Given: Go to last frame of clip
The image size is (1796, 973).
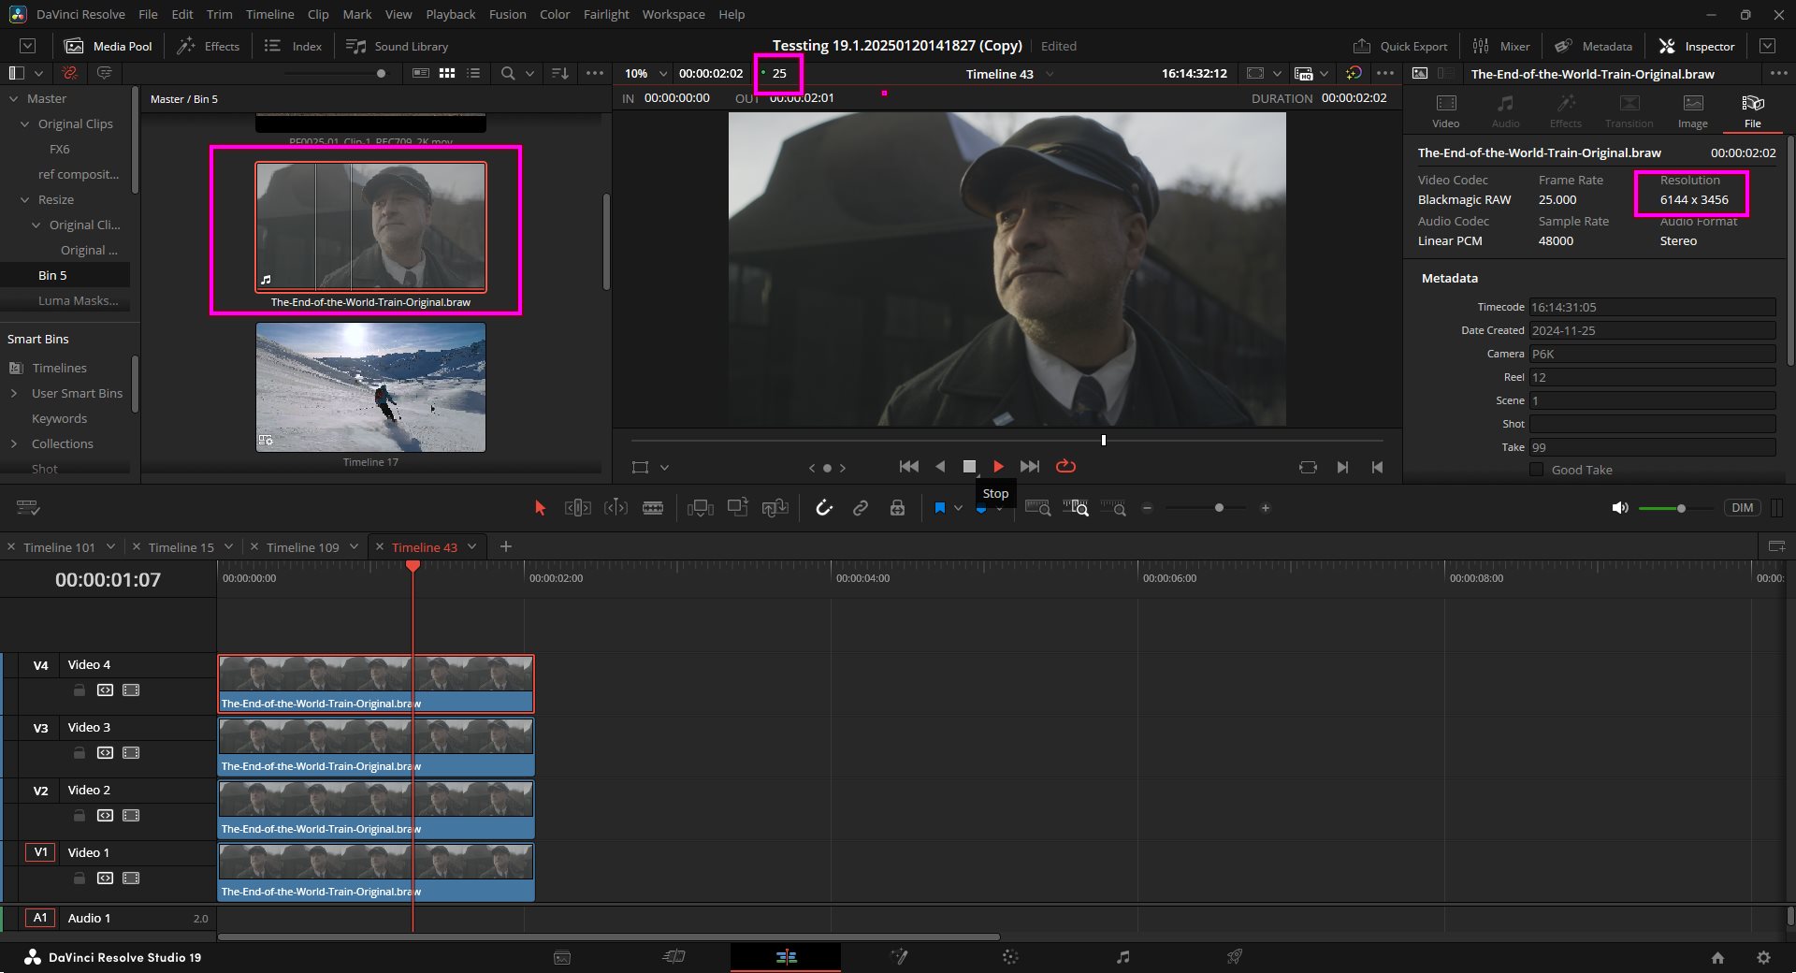Looking at the screenshot, I should click(x=1030, y=466).
